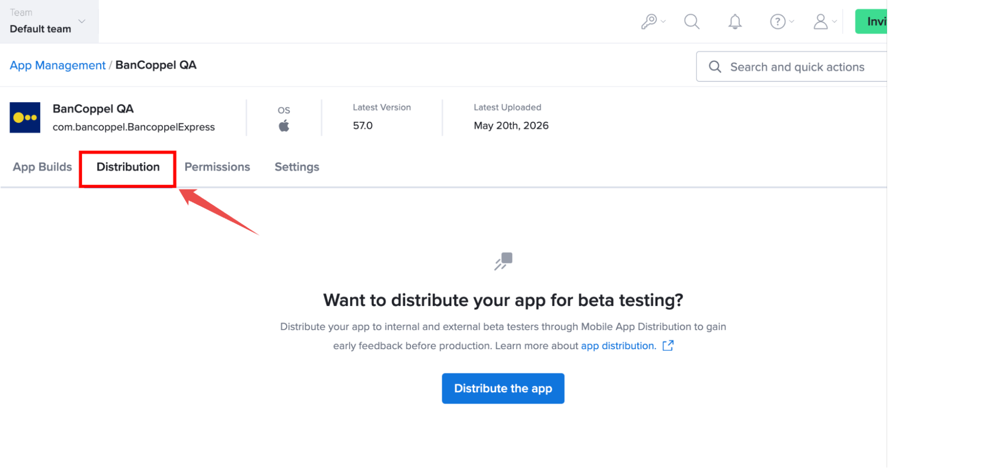Open the access key icon menu
Screen dimensions: 1007x468
(653, 22)
